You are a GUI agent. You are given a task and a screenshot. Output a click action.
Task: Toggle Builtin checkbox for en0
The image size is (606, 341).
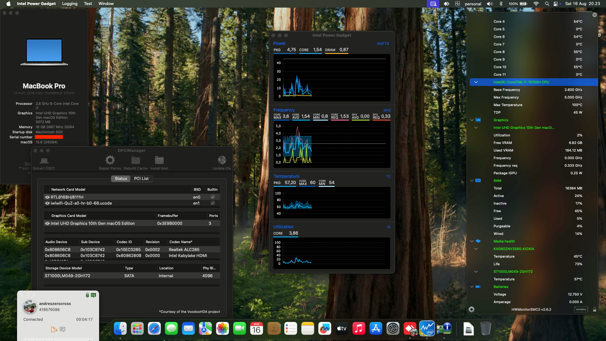click(x=212, y=197)
